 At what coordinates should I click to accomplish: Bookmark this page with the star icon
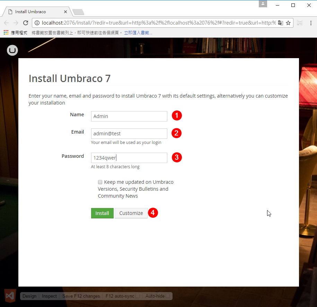pyautogui.click(x=288, y=23)
